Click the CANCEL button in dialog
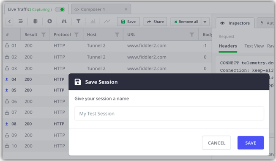 pyautogui.click(x=216, y=143)
